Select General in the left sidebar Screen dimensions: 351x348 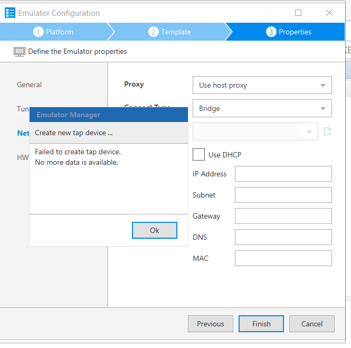tap(30, 84)
